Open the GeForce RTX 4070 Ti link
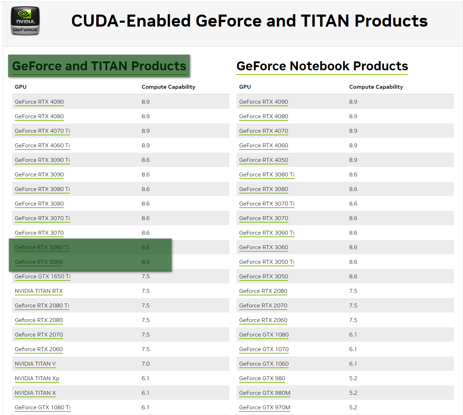 click(42, 131)
